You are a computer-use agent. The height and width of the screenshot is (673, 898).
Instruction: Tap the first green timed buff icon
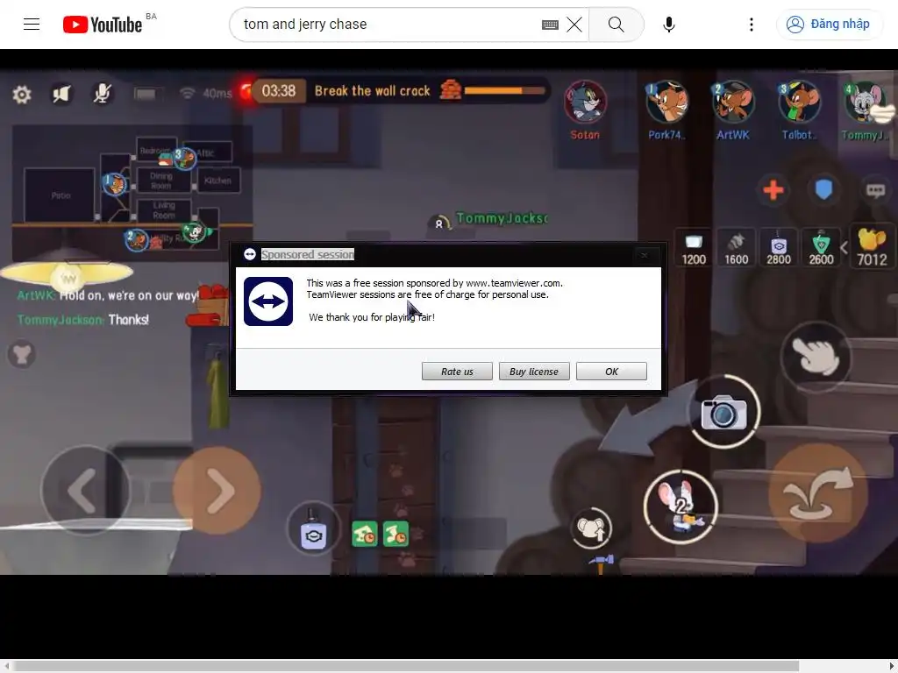click(364, 534)
